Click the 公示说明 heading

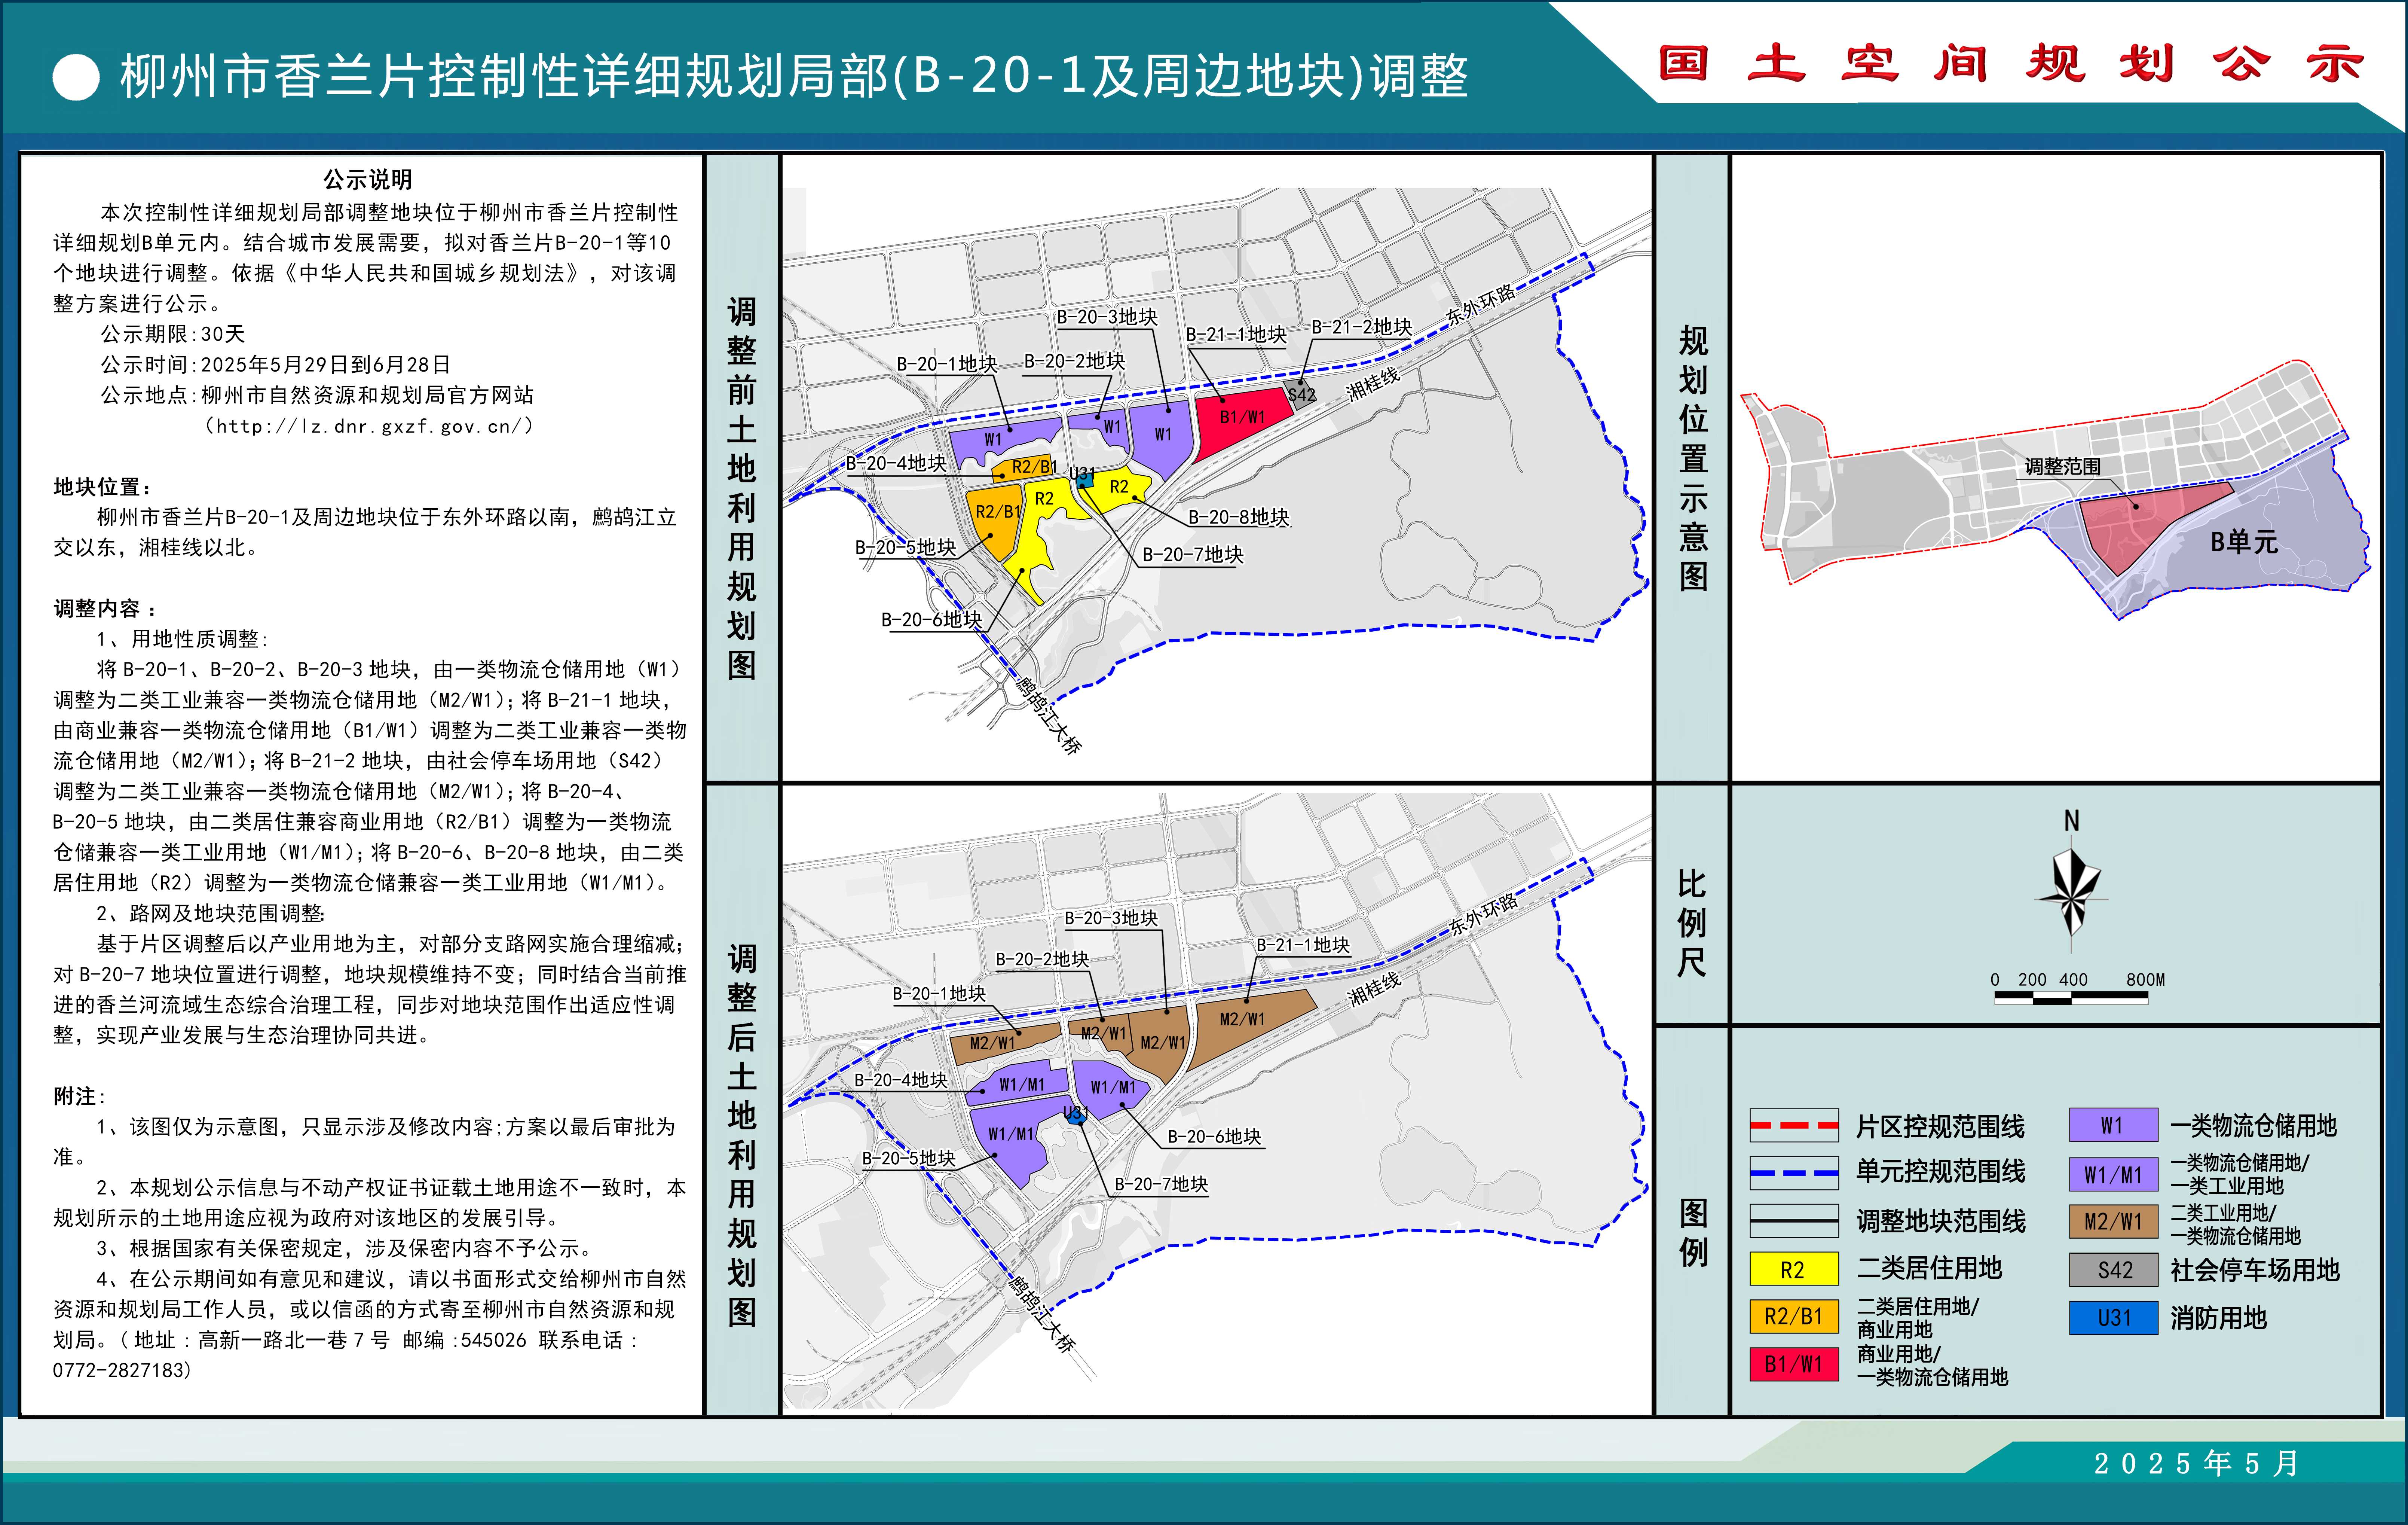[x=367, y=180]
